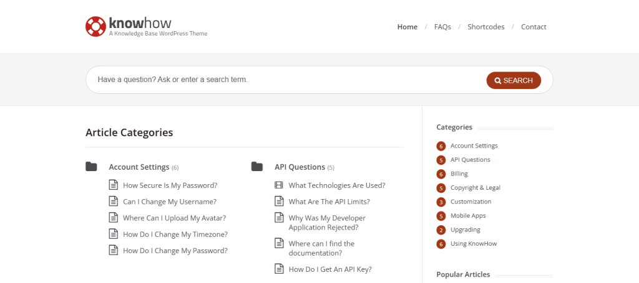Open article How Do I Change My Timezone?
639x283 pixels.
click(175, 234)
